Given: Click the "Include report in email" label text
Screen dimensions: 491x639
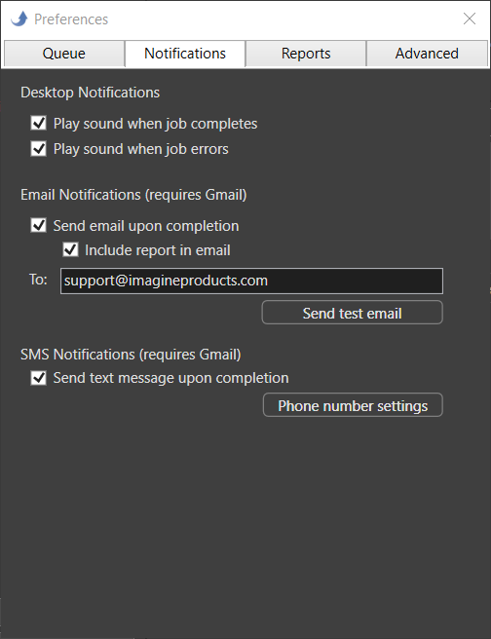Looking at the screenshot, I should coord(158,250).
